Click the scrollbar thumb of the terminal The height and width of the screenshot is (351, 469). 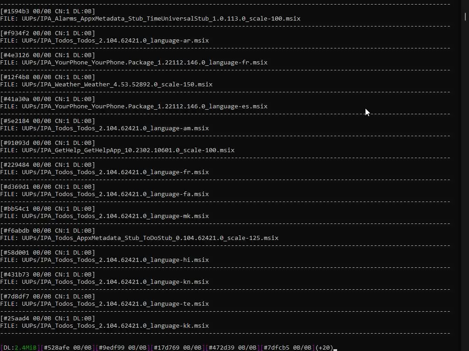tap(465, 16)
